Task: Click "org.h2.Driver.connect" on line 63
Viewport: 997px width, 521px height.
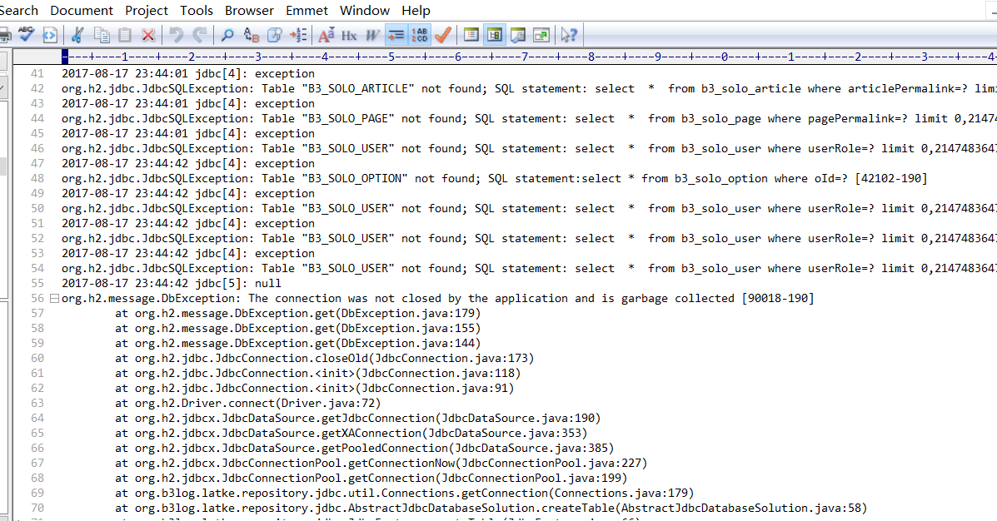Action: pyautogui.click(x=205, y=404)
